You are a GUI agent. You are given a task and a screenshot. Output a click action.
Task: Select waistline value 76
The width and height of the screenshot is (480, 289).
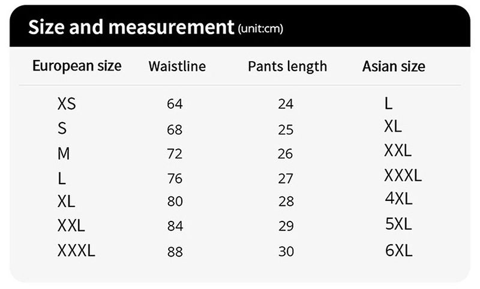tap(175, 178)
